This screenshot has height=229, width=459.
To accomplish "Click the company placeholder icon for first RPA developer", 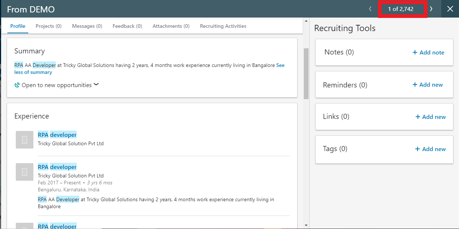I will [x=25, y=139].
